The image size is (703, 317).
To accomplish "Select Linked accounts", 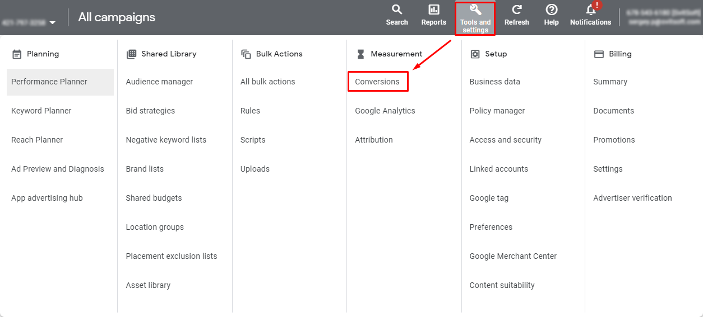I will (x=499, y=169).
